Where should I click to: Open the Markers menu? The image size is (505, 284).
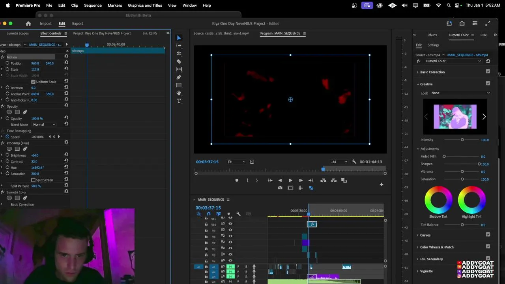click(115, 6)
